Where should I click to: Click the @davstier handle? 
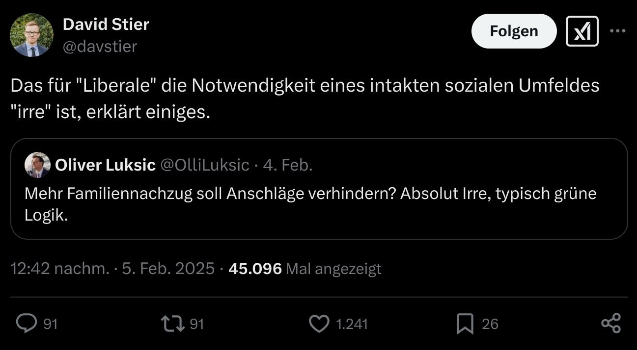pyautogui.click(x=100, y=46)
